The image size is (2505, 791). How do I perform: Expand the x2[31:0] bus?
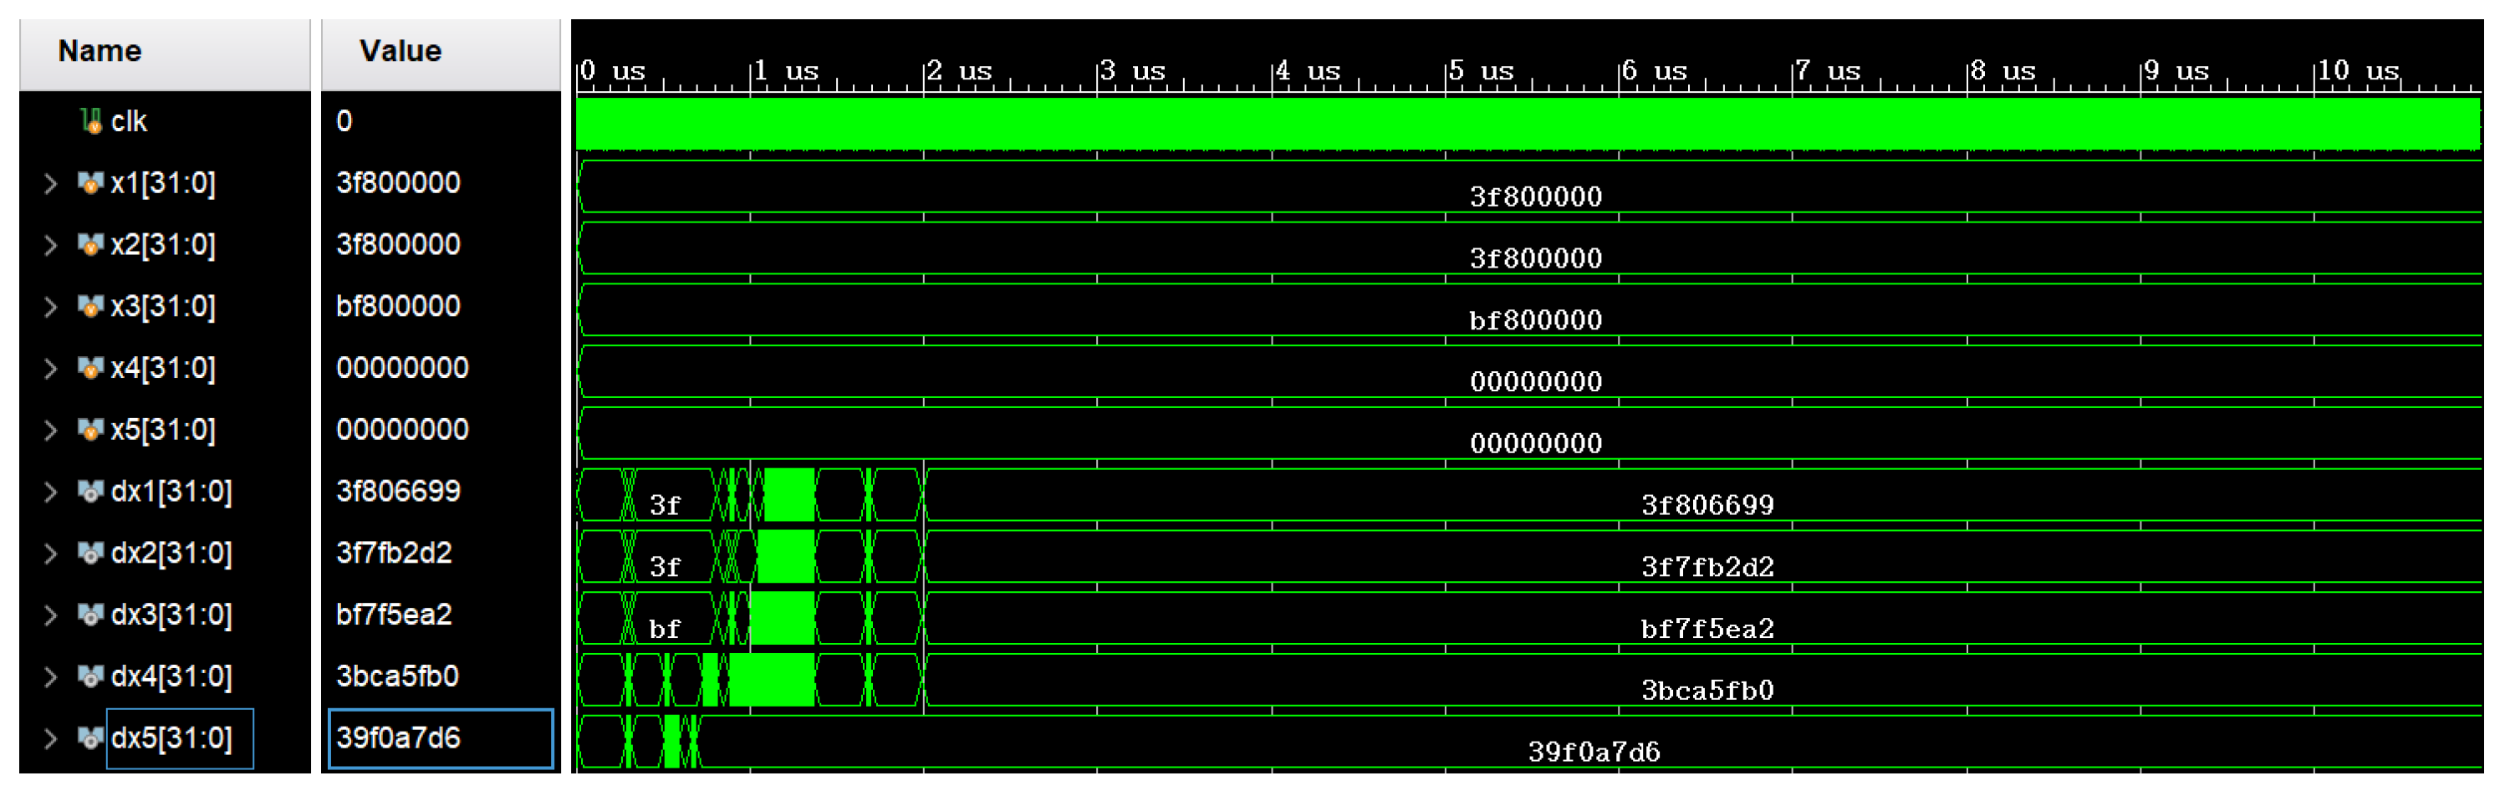click(x=50, y=244)
